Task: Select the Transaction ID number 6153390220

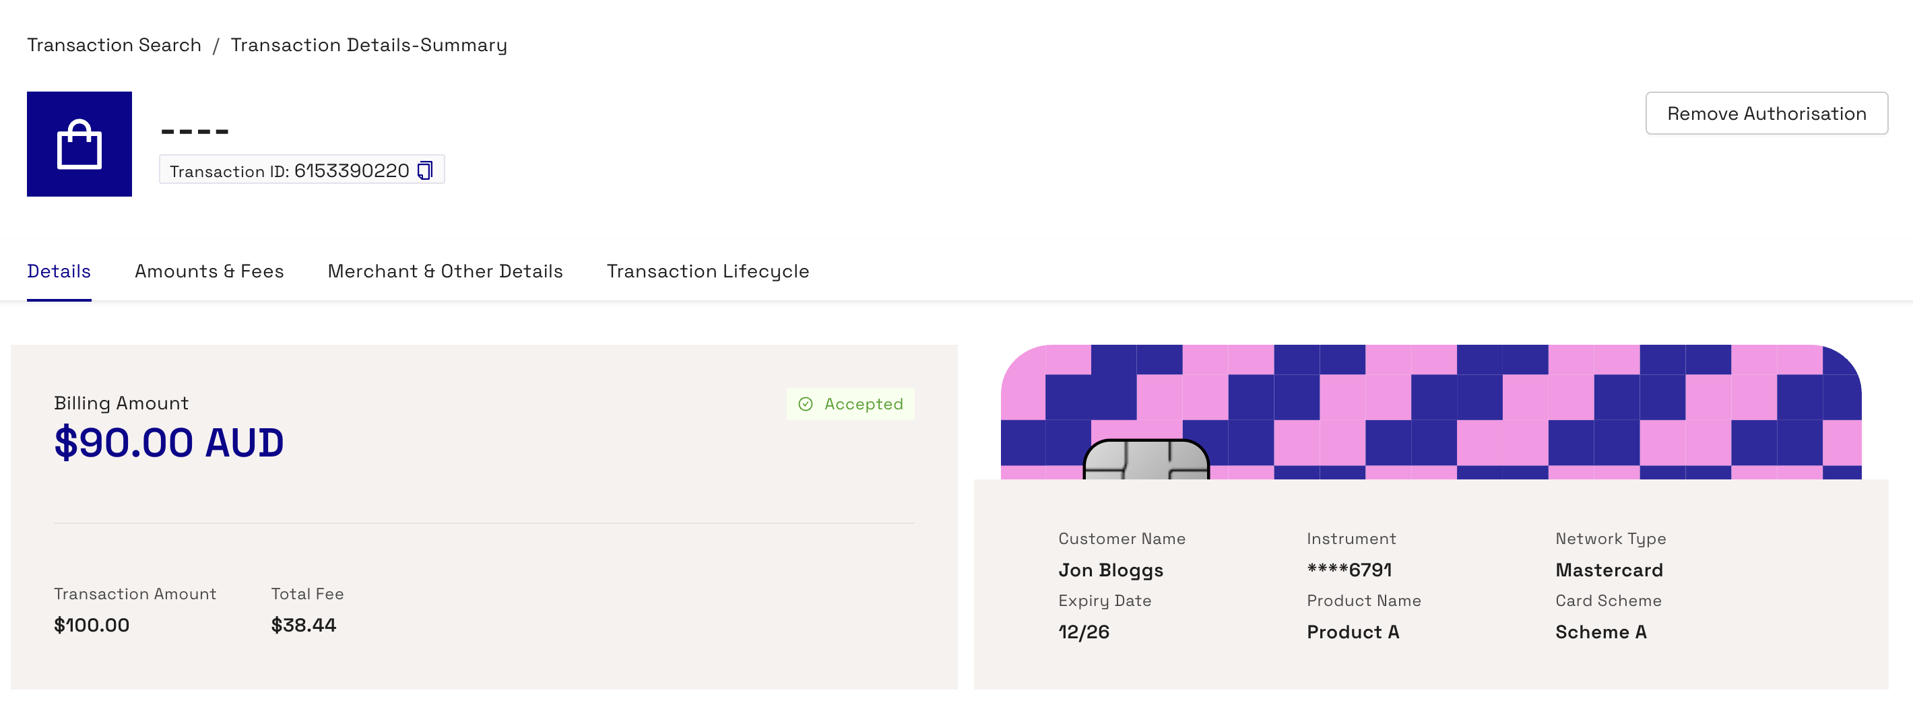Action: [x=351, y=170]
